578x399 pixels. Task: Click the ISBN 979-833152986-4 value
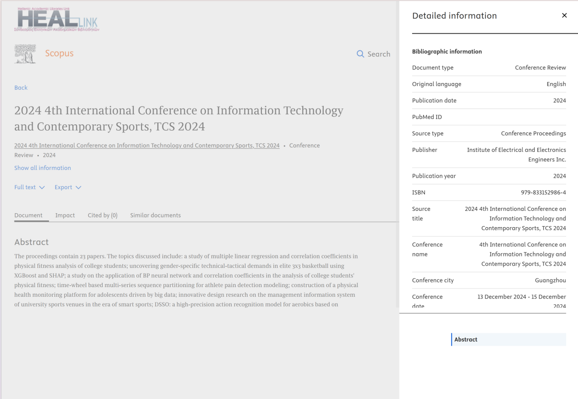coord(543,192)
